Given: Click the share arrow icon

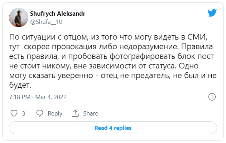Looking at the screenshot, I should click(x=75, y=113).
